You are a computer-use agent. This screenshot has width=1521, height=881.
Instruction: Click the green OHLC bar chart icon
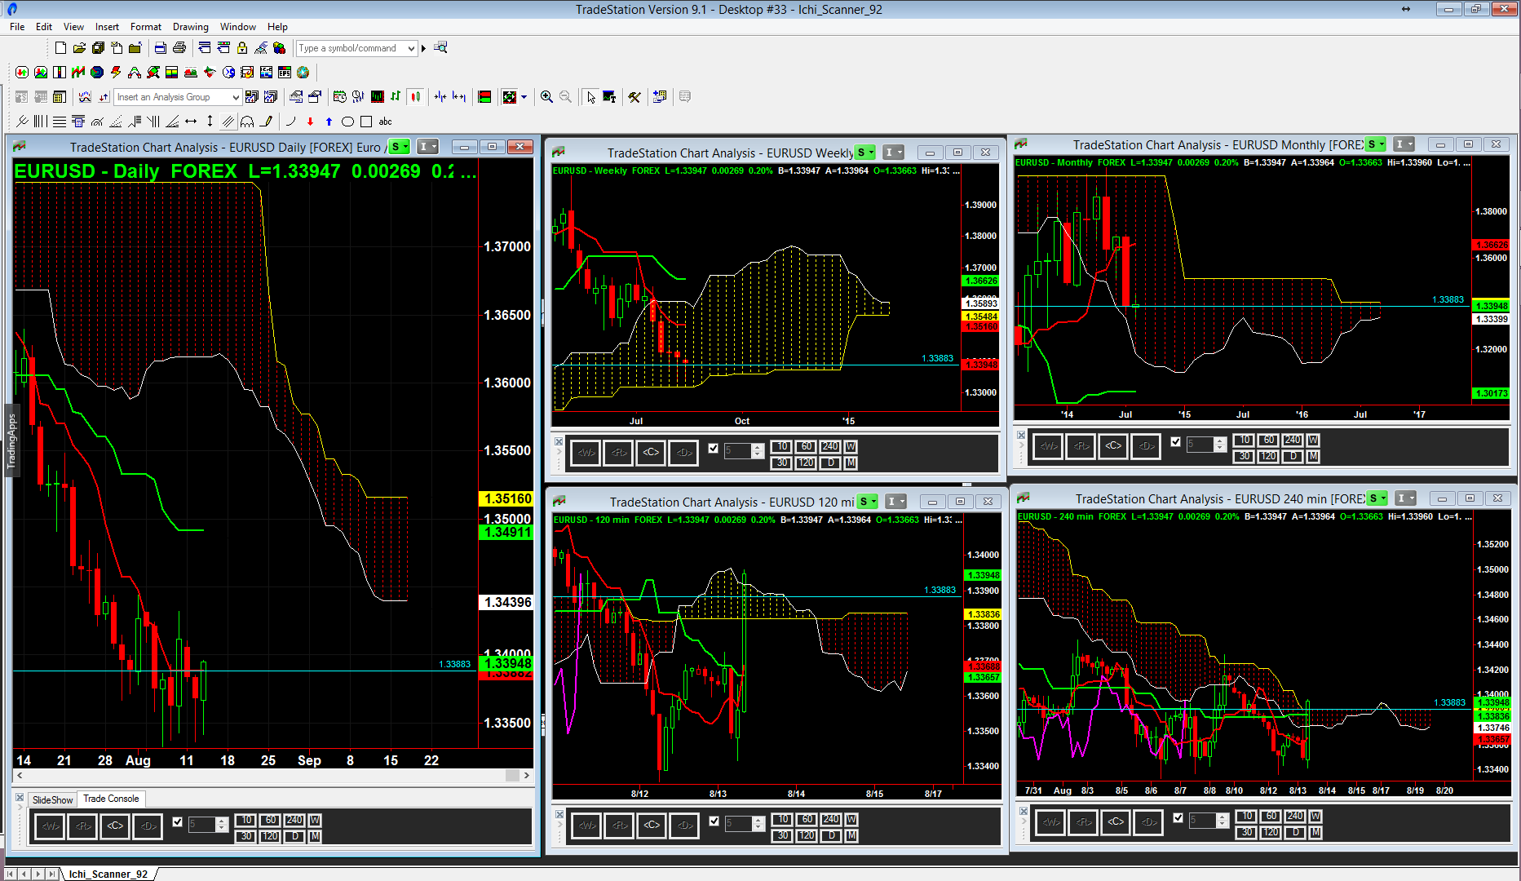396,97
